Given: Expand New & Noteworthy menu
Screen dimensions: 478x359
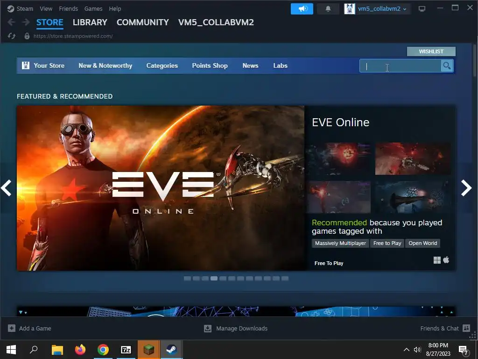Looking at the screenshot, I should coord(105,65).
